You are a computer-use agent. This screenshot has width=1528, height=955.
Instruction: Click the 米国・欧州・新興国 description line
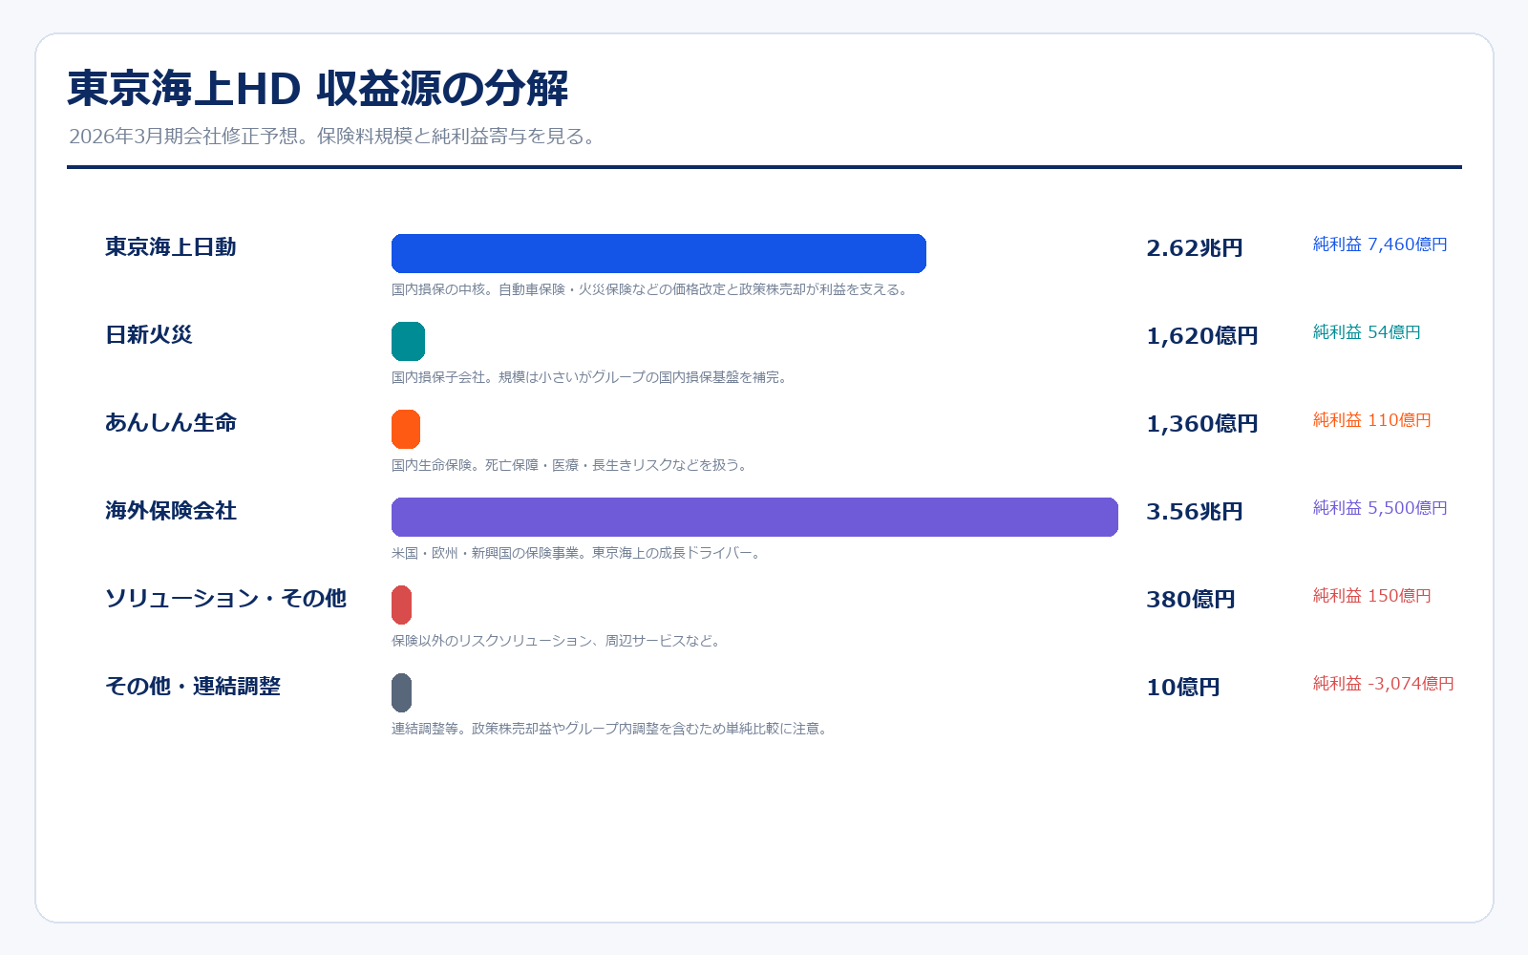click(x=578, y=553)
